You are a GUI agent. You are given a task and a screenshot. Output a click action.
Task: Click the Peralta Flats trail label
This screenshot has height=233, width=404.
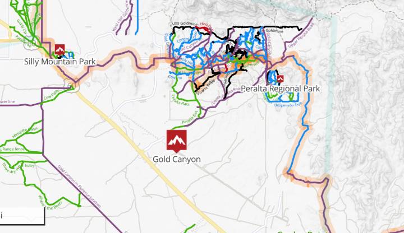(180, 101)
